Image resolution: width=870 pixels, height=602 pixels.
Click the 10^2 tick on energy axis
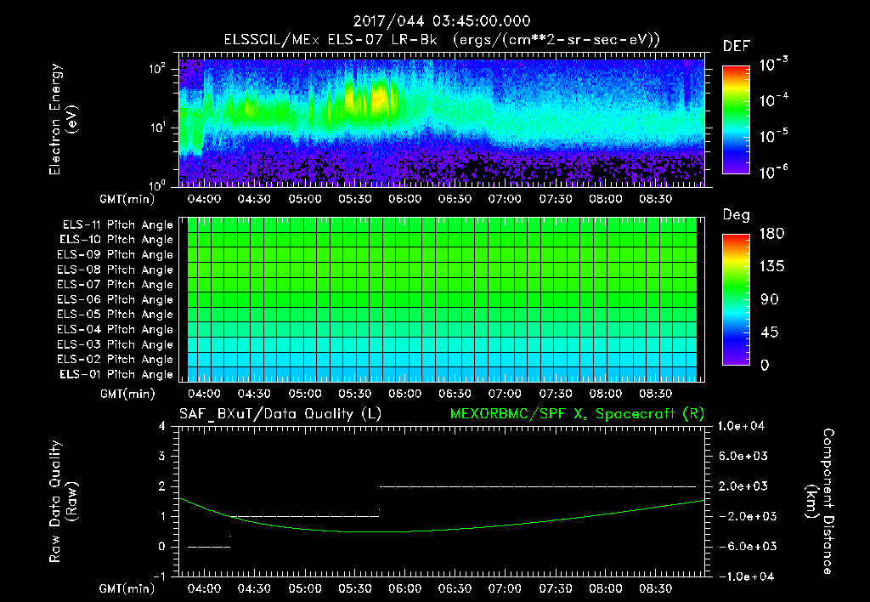[157, 69]
